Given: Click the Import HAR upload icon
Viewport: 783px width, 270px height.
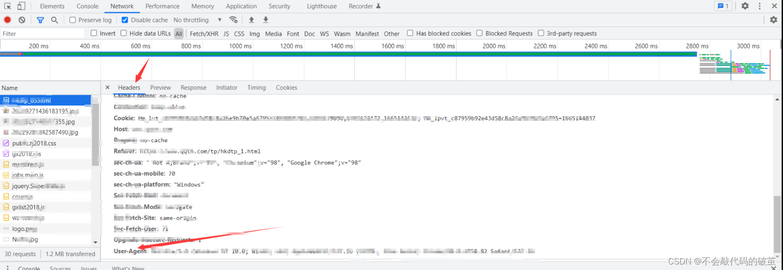Looking at the screenshot, I should click(x=251, y=20).
